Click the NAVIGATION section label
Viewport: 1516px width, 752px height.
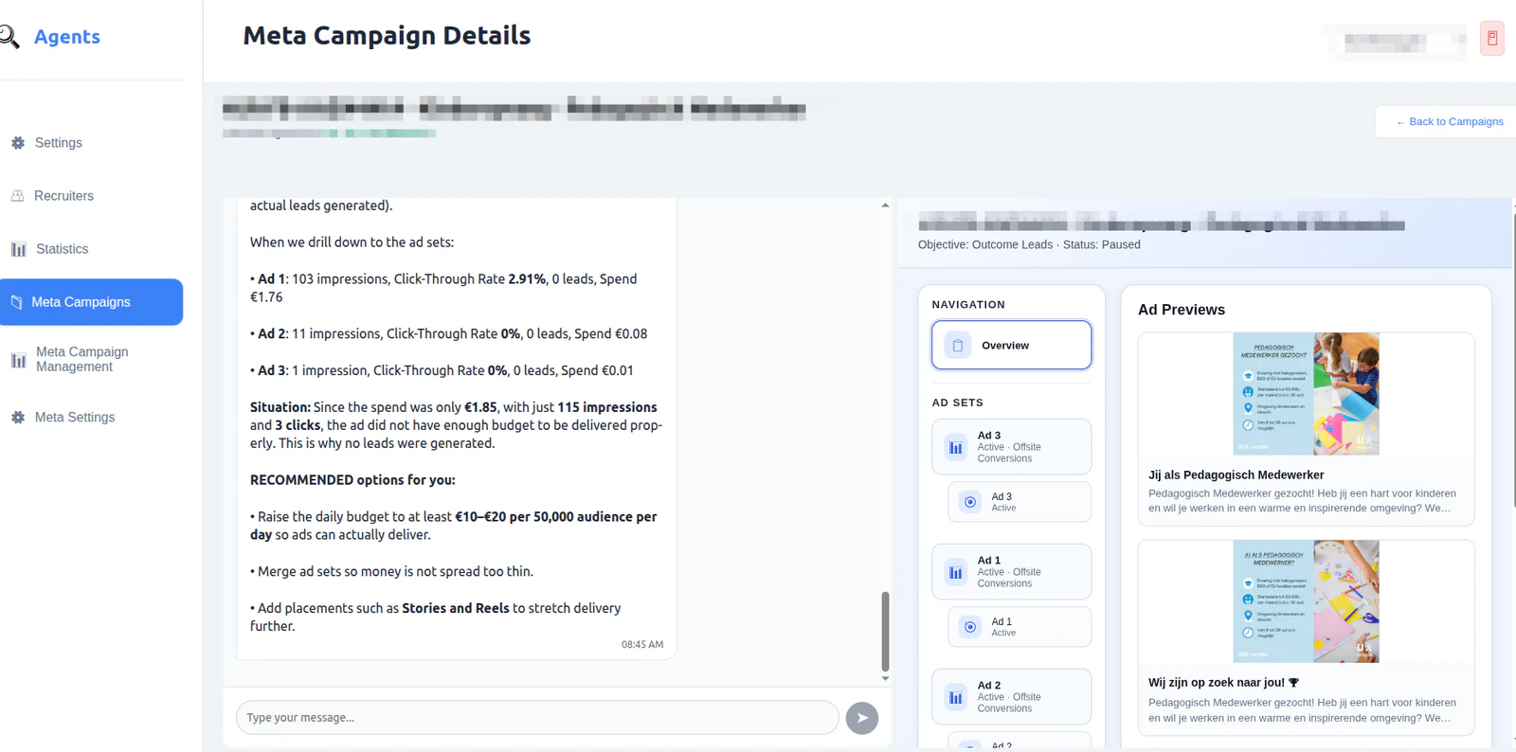968,305
